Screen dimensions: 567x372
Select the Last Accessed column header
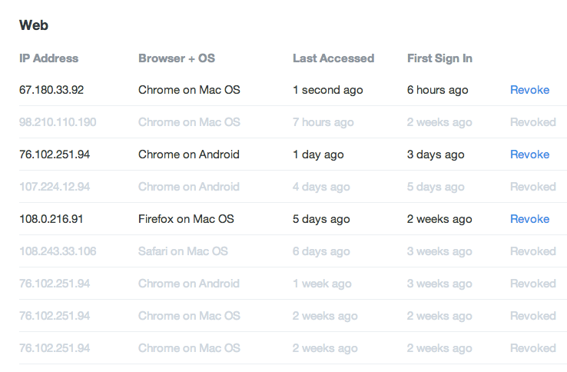point(333,58)
